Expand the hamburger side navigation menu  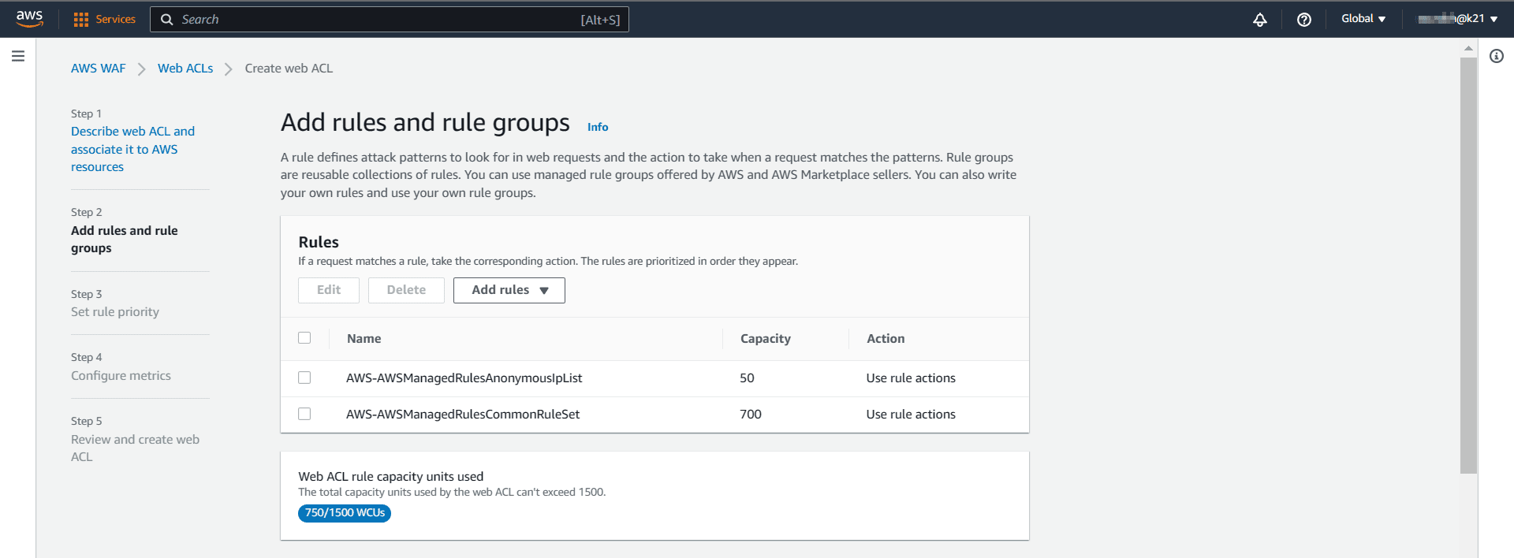18,56
